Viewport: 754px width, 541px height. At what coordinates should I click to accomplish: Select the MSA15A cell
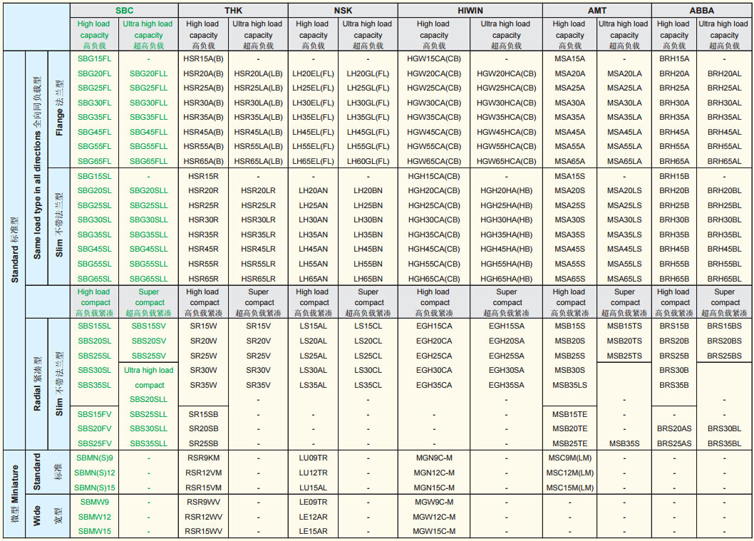tap(570, 58)
